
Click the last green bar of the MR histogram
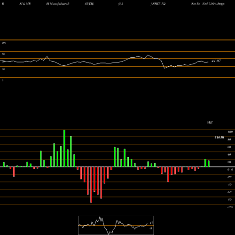[x=209, y=164]
